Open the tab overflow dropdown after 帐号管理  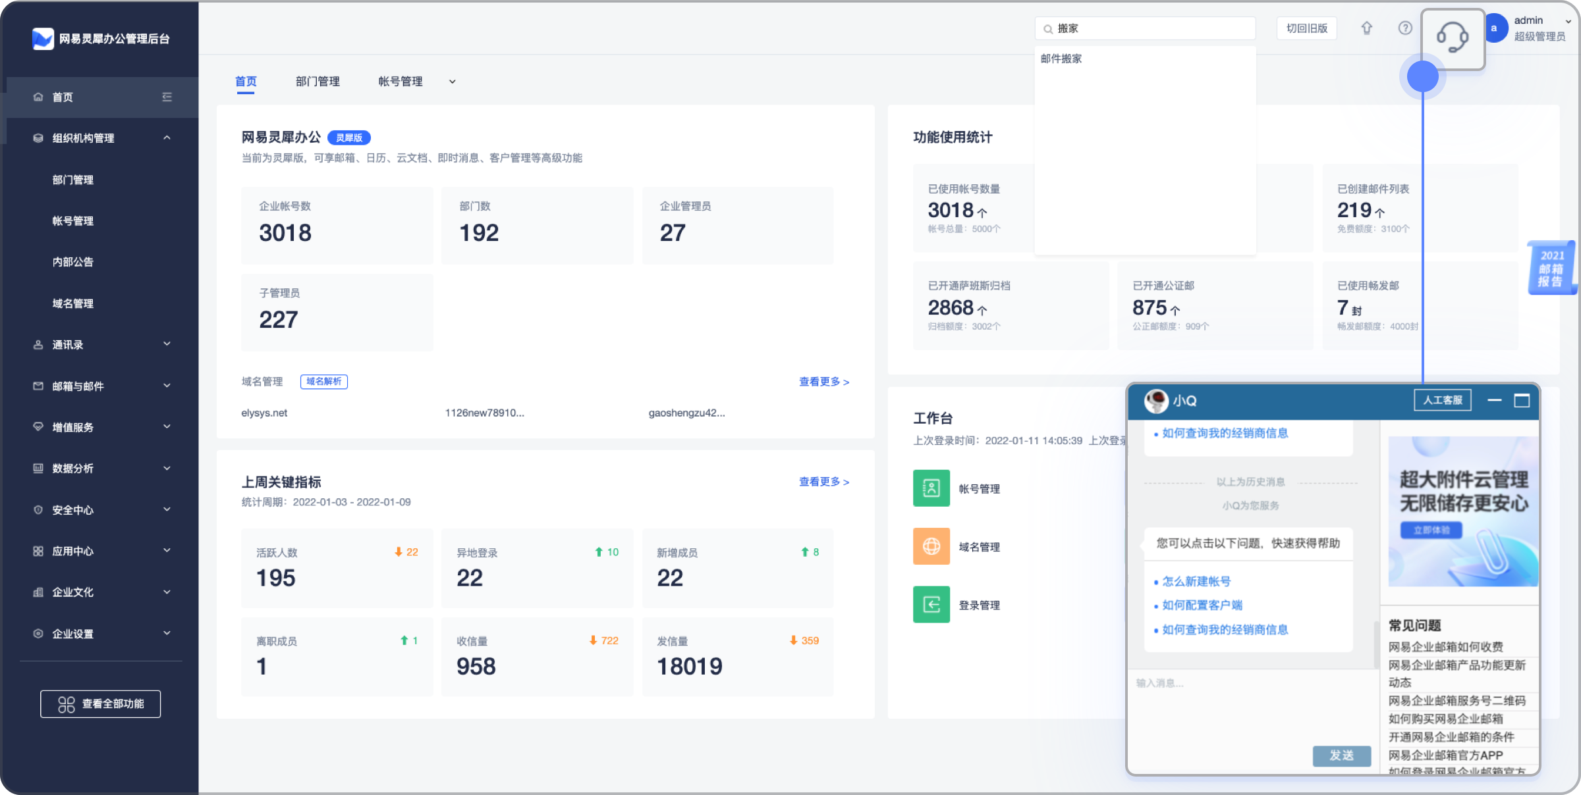[x=453, y=82]
